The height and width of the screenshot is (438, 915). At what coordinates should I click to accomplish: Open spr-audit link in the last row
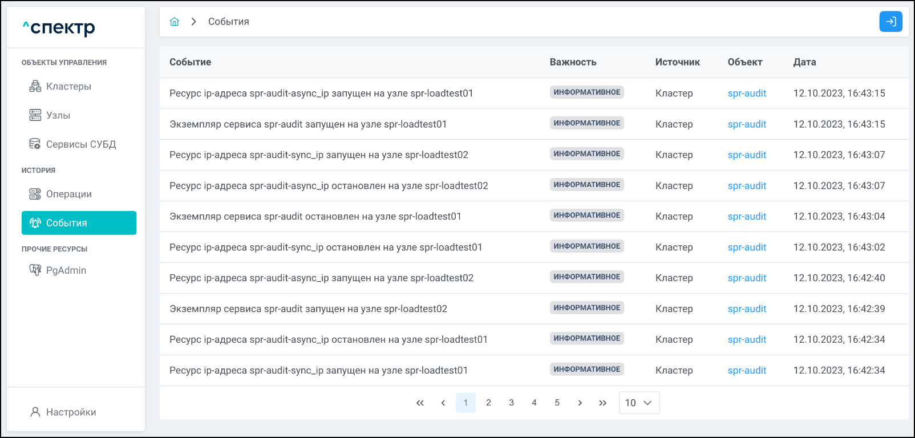click(x=747, y=371)
